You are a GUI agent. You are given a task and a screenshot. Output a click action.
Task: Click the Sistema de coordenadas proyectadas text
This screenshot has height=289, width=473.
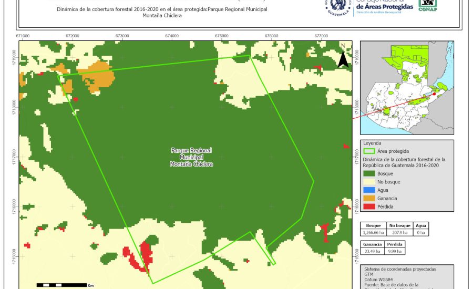[x=400, y=269]
